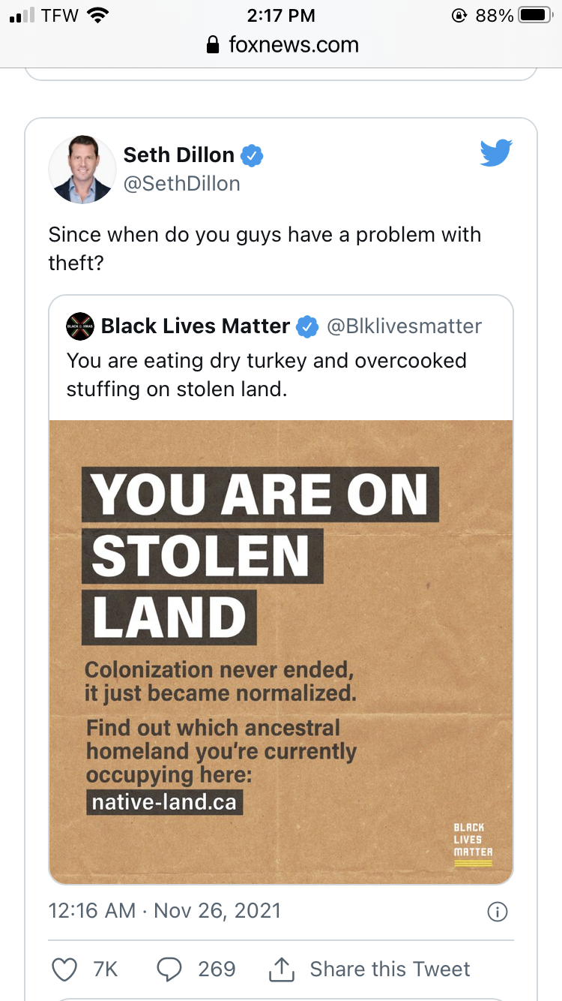Like the tweet via heart icon
The height and width of the screenshot is (1001, 562).
tap(64, 969)
